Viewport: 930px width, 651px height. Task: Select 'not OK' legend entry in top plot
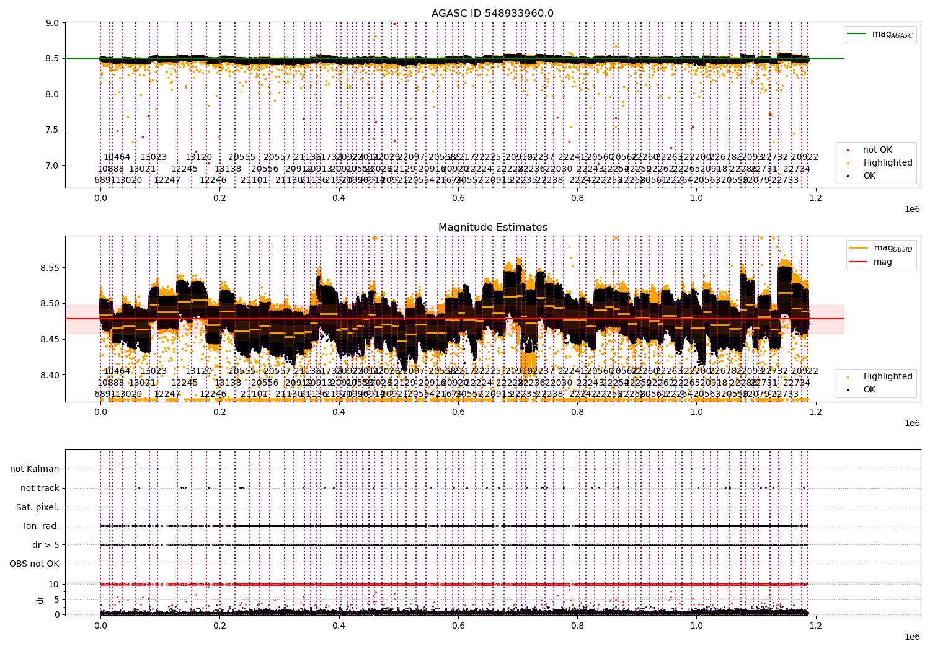click(x=877, y=150)
